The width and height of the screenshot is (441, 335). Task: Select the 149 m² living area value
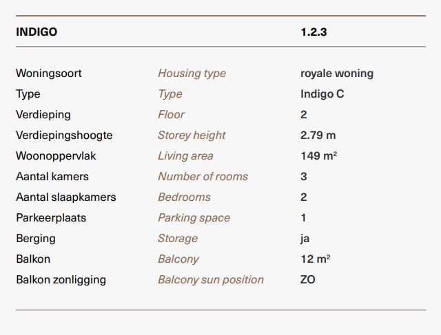pos(318,156)
